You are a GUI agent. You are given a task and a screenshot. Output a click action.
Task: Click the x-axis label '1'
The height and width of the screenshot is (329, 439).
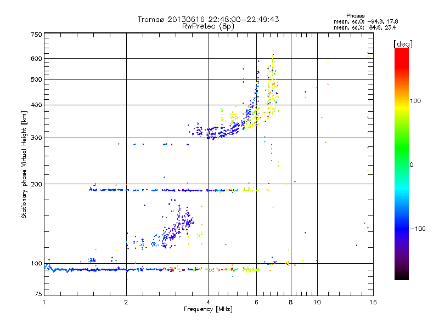click(44, 302)
